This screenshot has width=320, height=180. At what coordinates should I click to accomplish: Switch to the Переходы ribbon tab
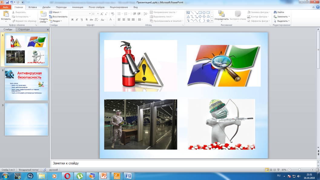(61, 7)
